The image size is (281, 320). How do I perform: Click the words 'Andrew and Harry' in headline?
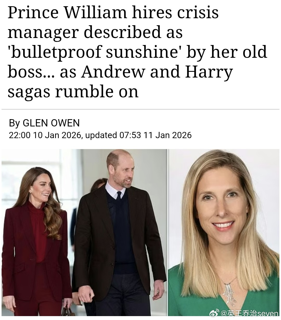pos(157,72)
